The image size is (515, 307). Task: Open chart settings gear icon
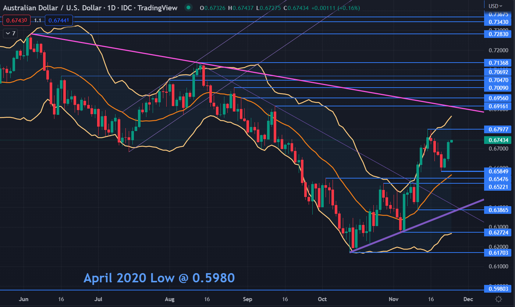point(499,299)
